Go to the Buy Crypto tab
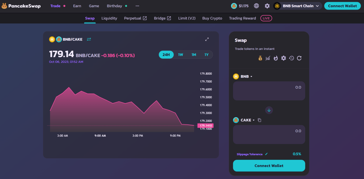364x179 pixels. pos(212,18)
